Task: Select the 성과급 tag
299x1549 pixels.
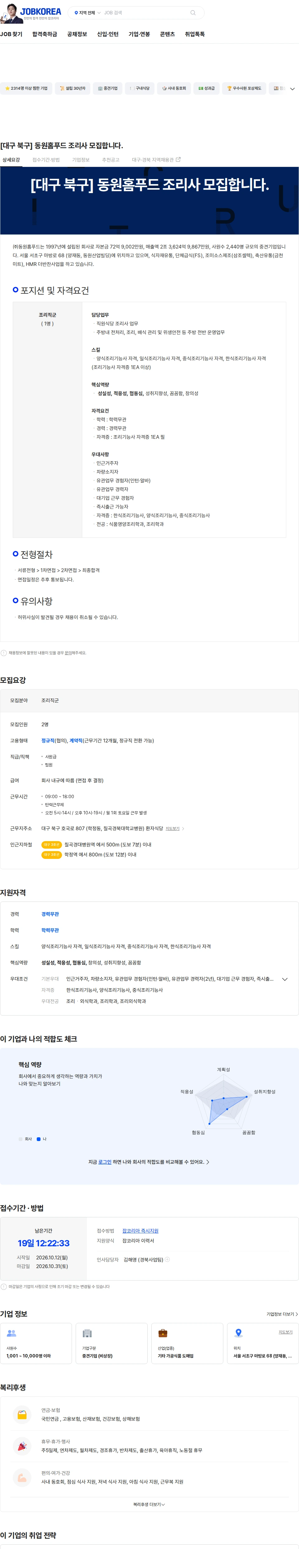Action: click(206, 88)
